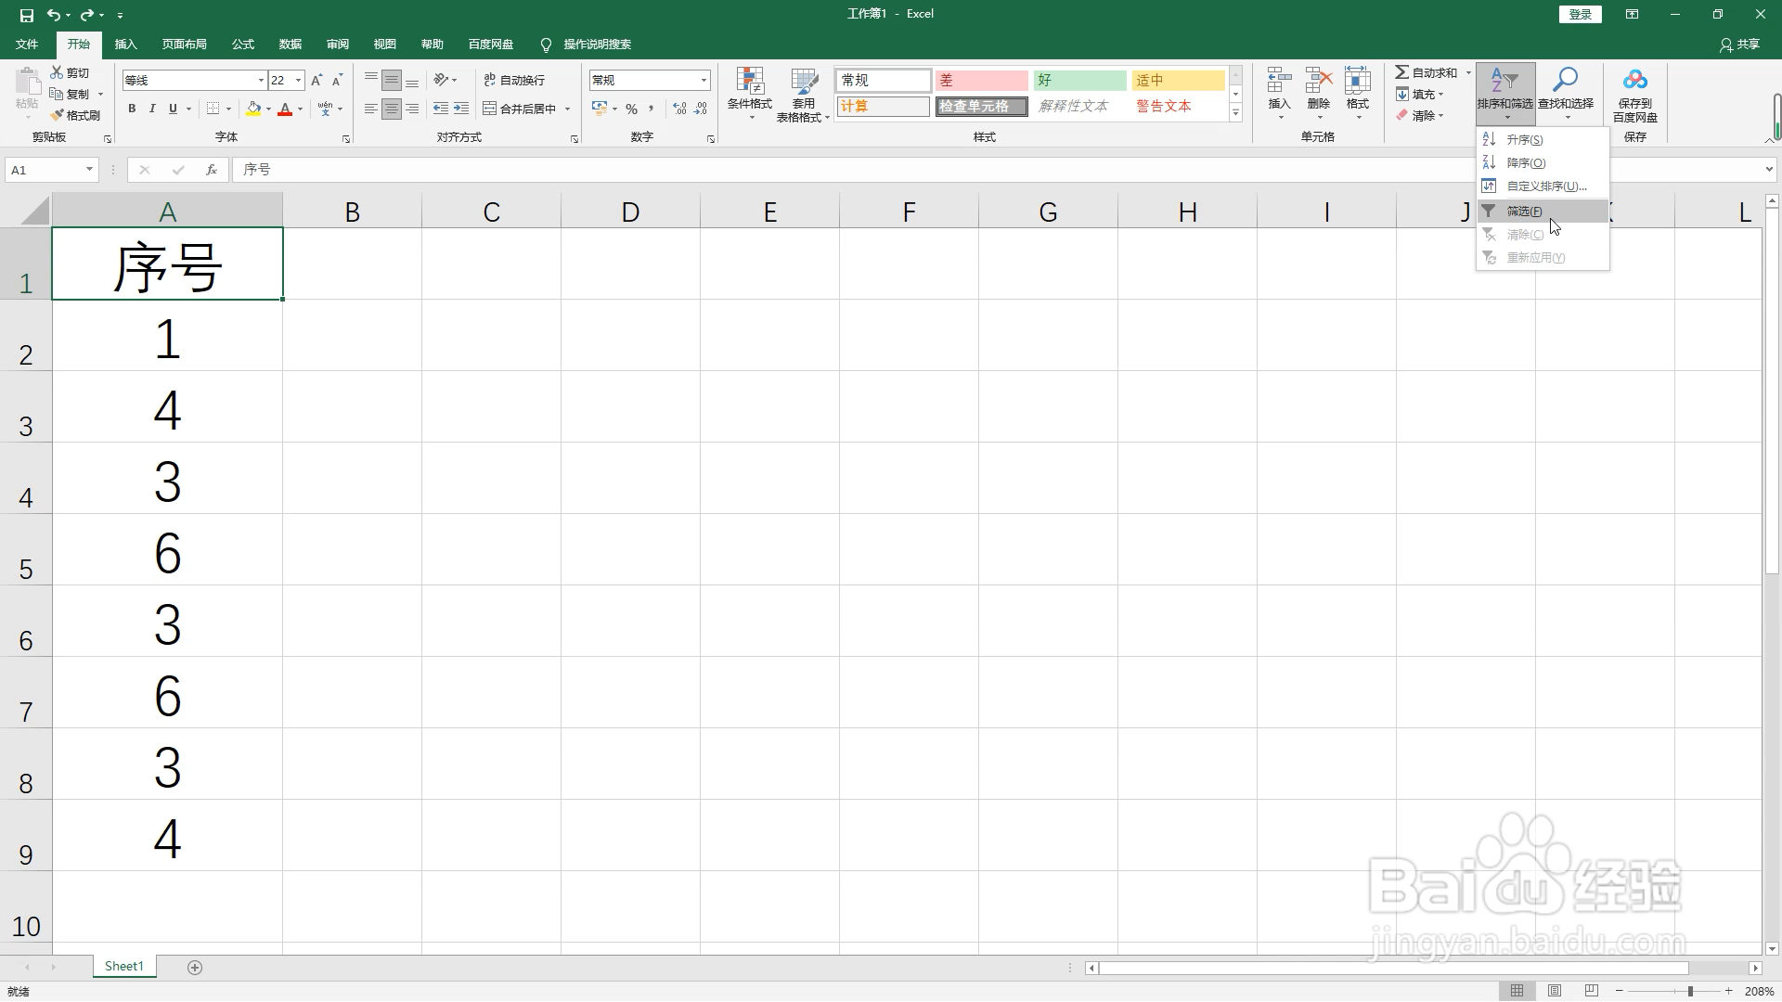
Task: Click the Save to Baidu Netdisk icon
Action: (x=1634, y=81)
